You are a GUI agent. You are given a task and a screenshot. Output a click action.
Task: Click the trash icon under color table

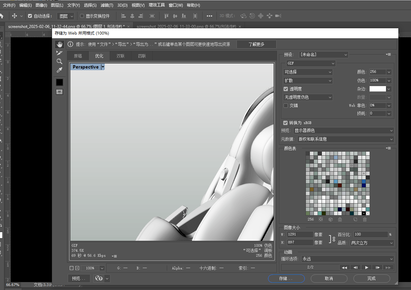[x=365, y=219]
